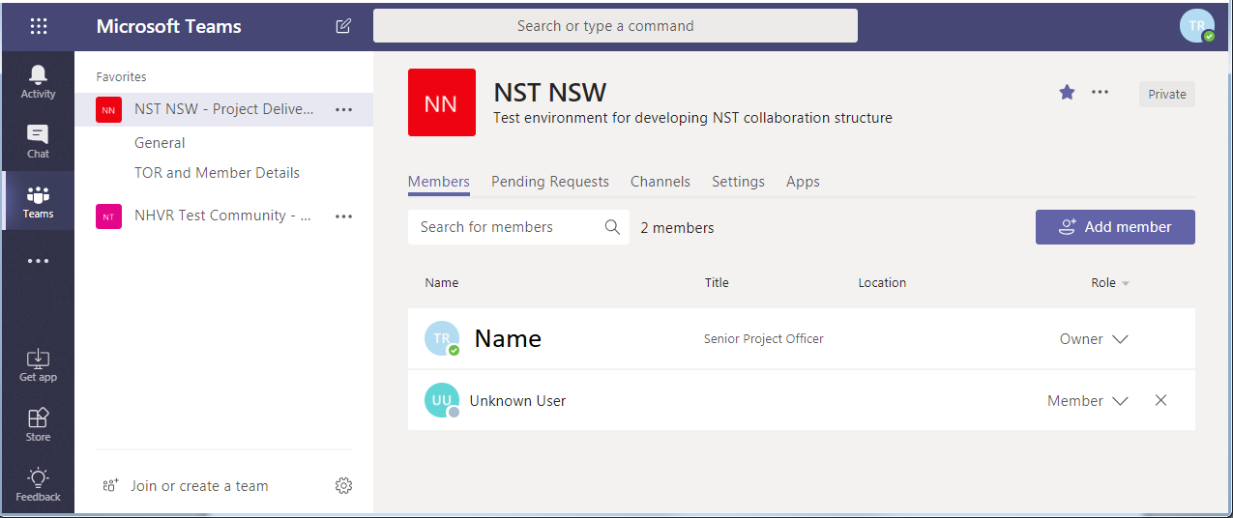Sort by the Name column header
This screenshot has height=518, width=1233.
click(x=442, y=283)
